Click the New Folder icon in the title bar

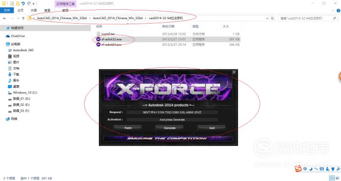pyautogui.click(x=18, y=3)
